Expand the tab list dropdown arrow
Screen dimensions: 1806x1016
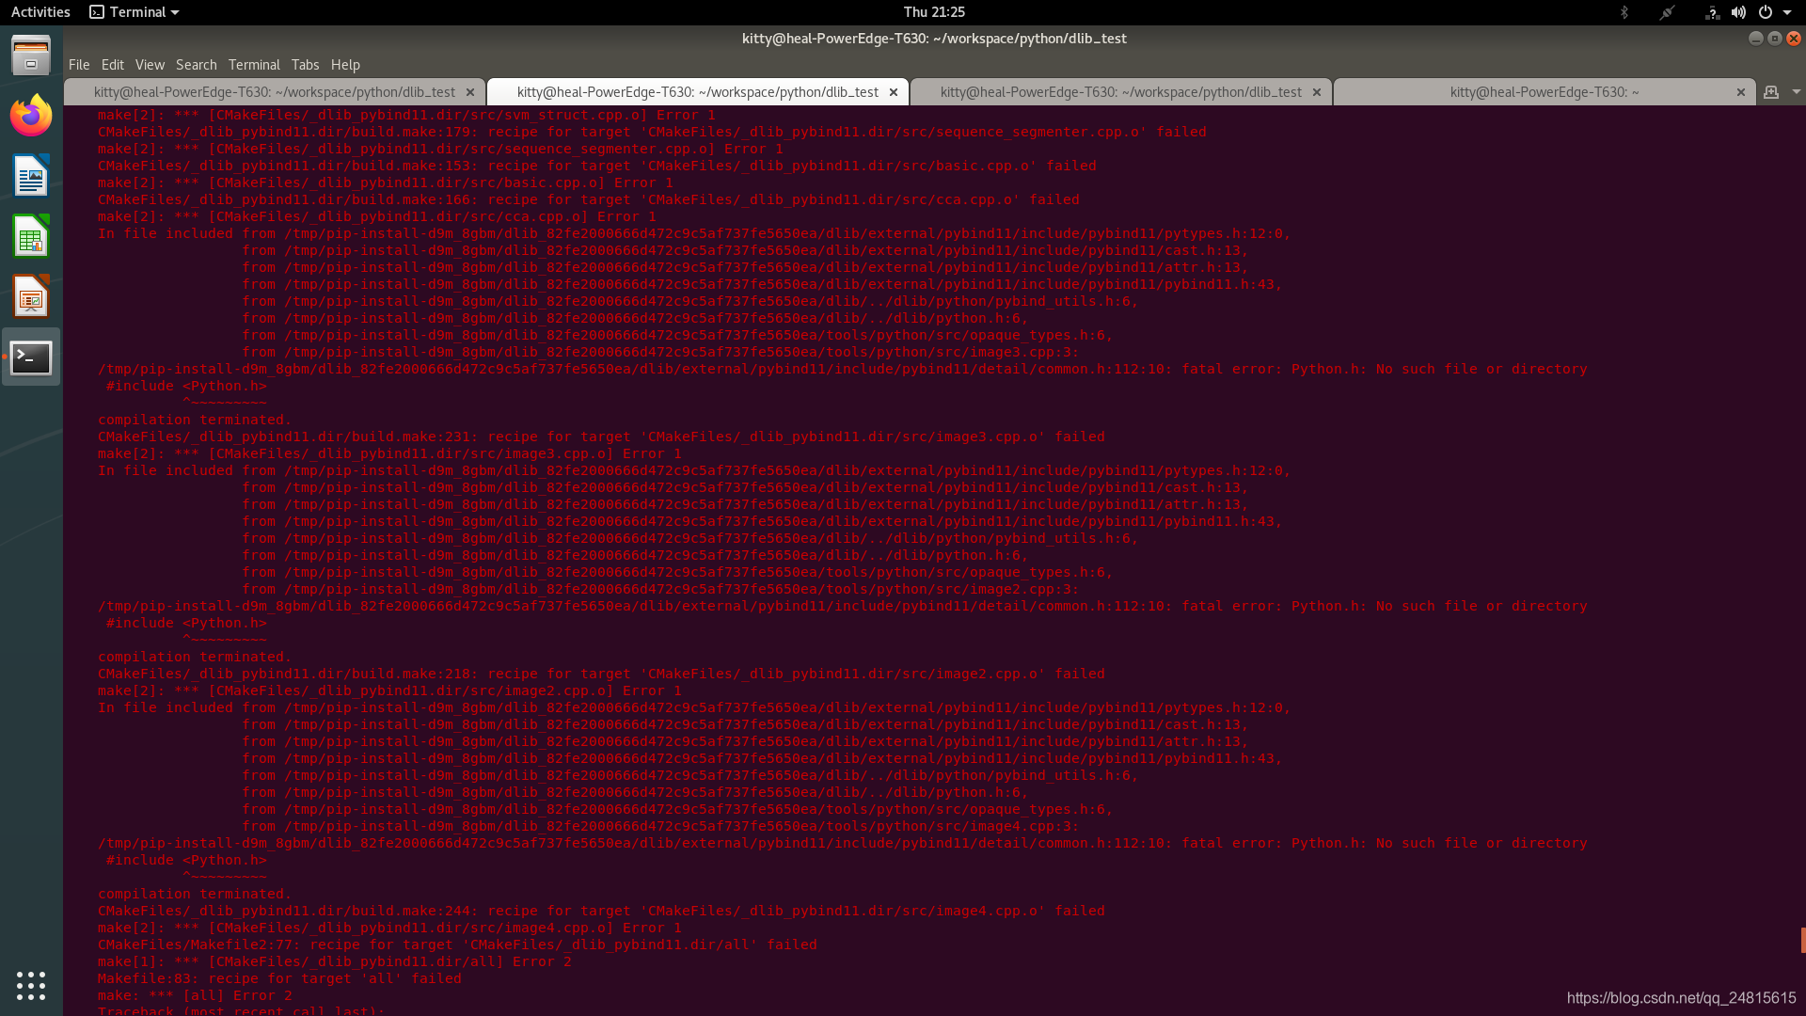[1796, 92]
